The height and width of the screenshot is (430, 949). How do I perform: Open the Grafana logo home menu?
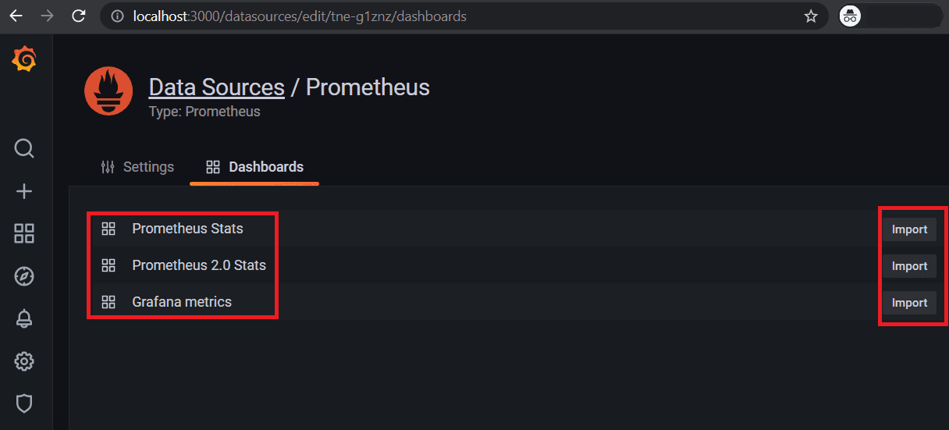coord(24,59)
